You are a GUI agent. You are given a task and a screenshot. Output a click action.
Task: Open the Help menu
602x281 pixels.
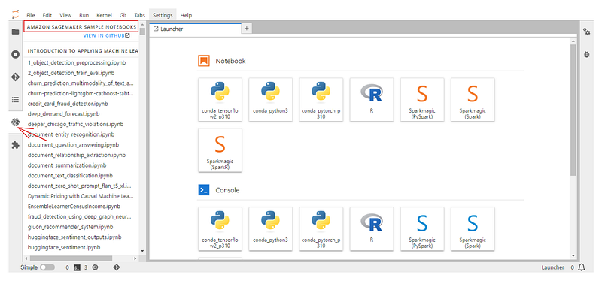click(x=186, y=15)
